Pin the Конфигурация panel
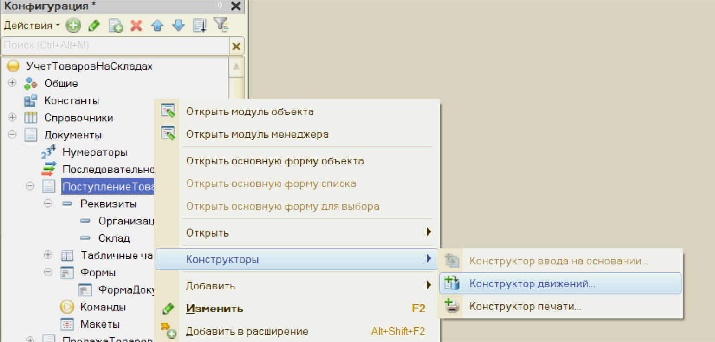Image resolution: width=715 pixels, height=342 pixels. (220, 6)
